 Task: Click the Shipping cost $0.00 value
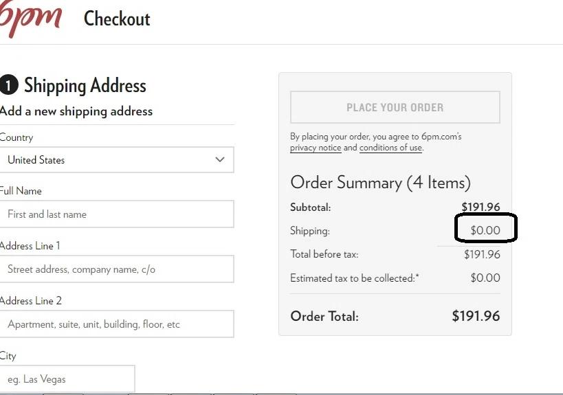(x=485, y=230)
